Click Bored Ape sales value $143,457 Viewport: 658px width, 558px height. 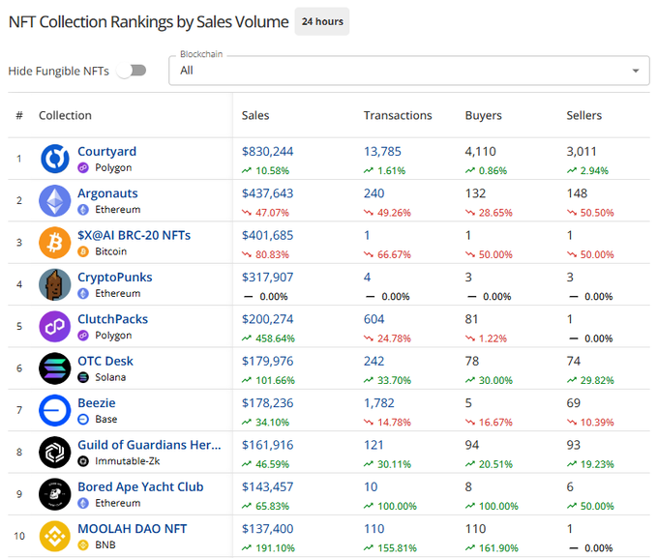click(268, 487)
